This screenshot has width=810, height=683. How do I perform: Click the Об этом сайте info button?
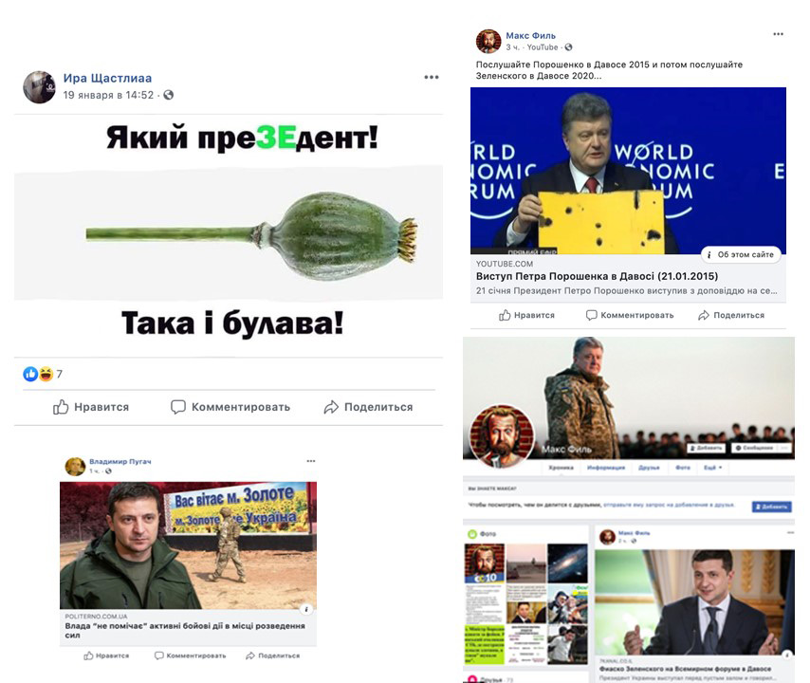(741, 254)
